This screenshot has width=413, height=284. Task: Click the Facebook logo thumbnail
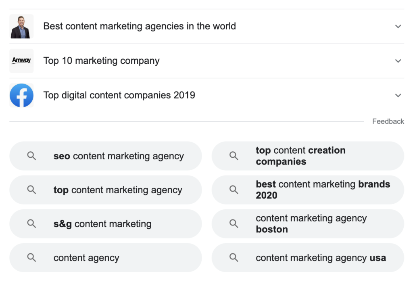(22, 95)
